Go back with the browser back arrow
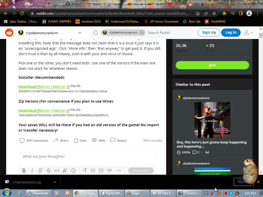 pos(6,13)
